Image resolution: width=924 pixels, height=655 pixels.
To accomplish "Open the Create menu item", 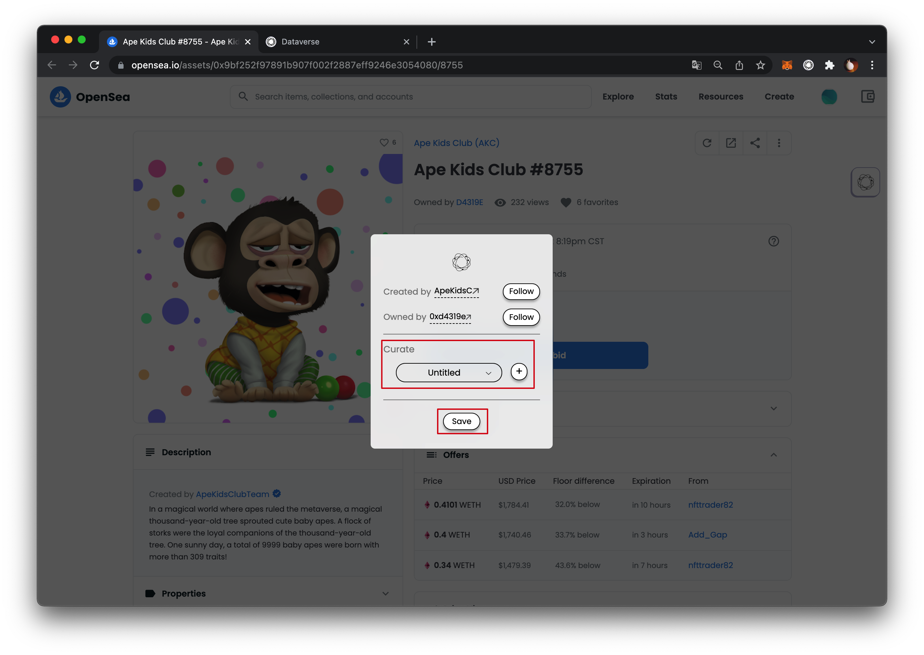I will click(779, 97).
